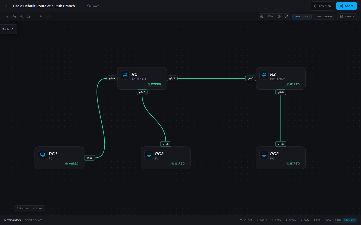
Task: Click the R1 router icon
Action: pos(125,75)
